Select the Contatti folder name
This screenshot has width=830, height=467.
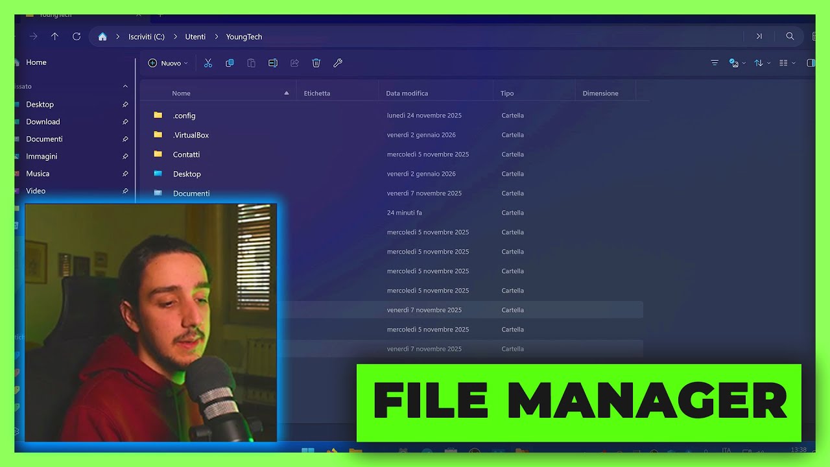point(186,154)
